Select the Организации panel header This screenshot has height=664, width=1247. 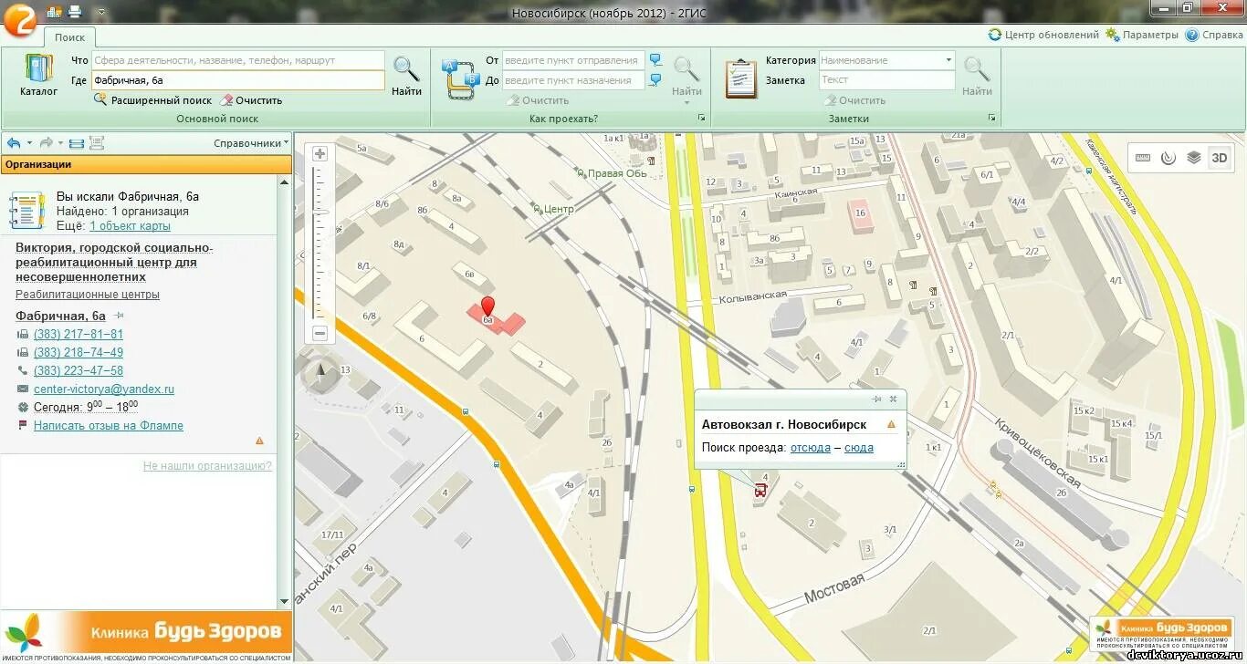pos(146,164)
